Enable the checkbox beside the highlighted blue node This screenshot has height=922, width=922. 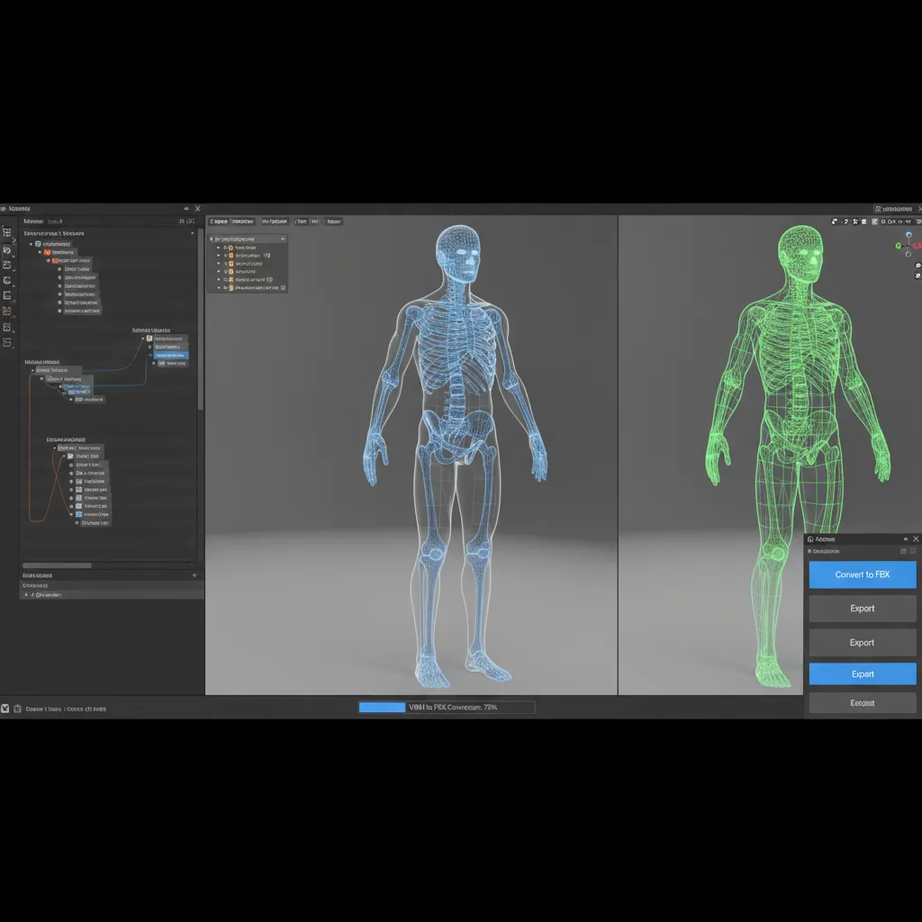pyautogui.click(x=149, y=355)
